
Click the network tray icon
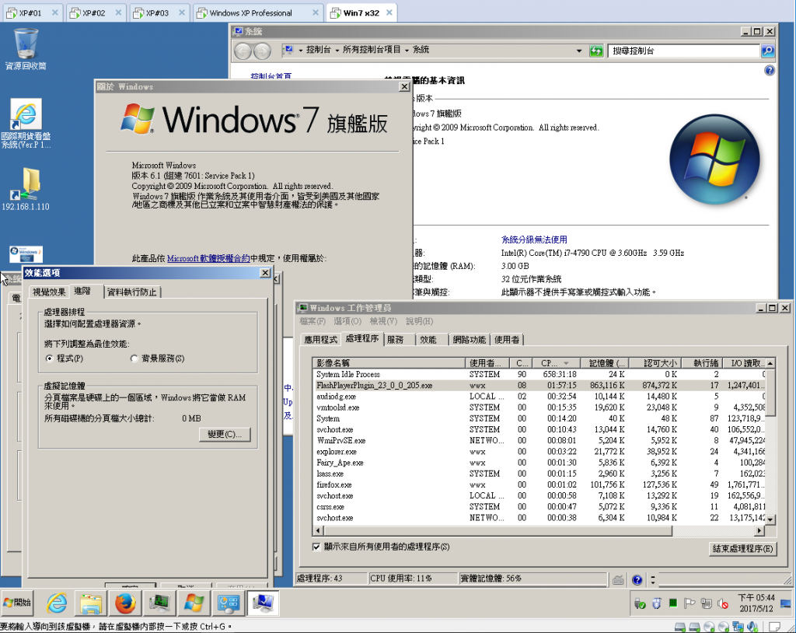(x=706, y=603)
